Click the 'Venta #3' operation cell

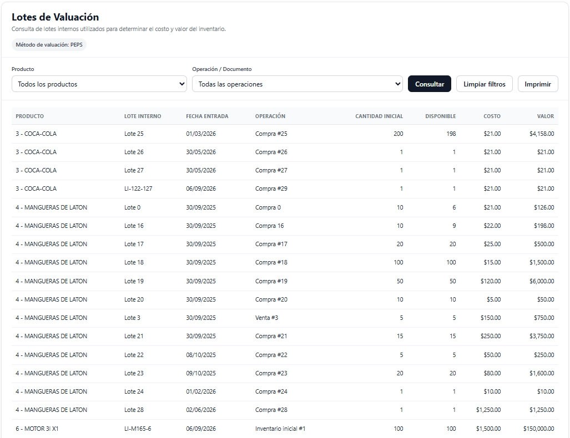(x=266, y=318)
